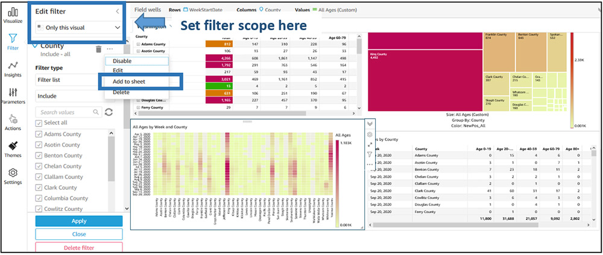Viewport: 603px width, 255px height.
Task: Uncheck Clallam County in filter list
Action: (39, 177)
